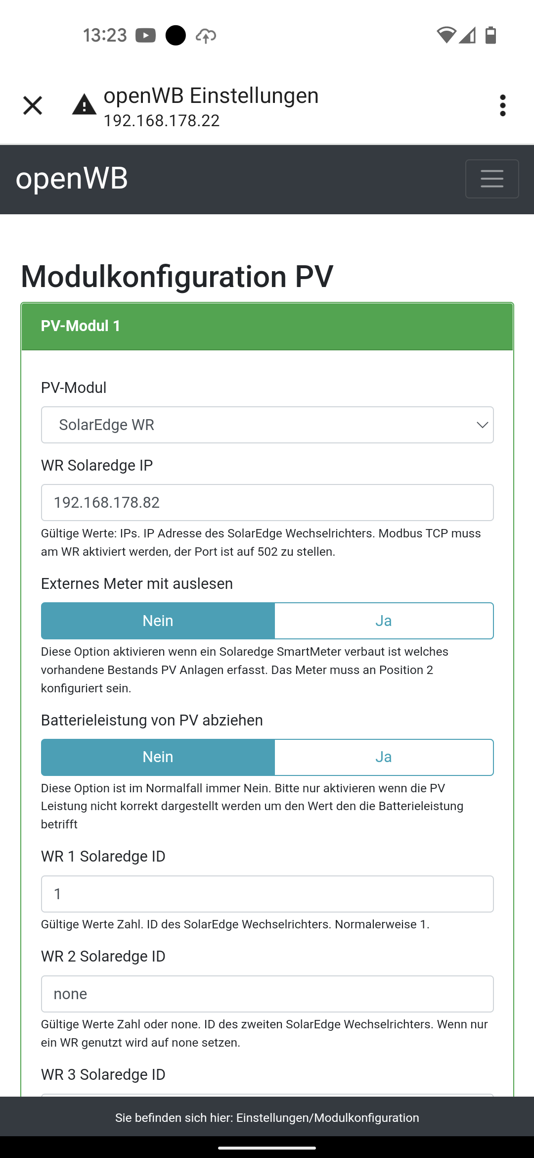Click the WR 1 Solaredge ID field

(267, 894)
